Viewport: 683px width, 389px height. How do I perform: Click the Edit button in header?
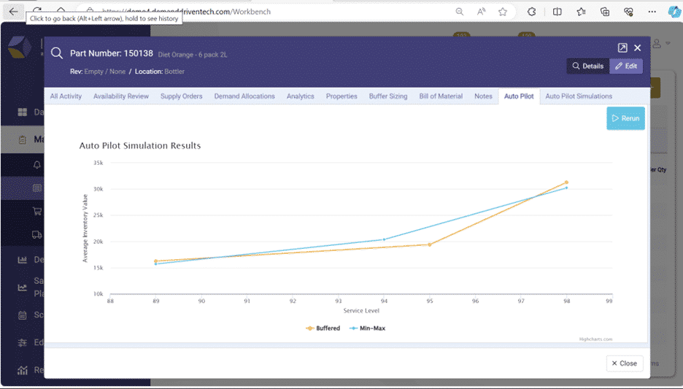(626, 66)
